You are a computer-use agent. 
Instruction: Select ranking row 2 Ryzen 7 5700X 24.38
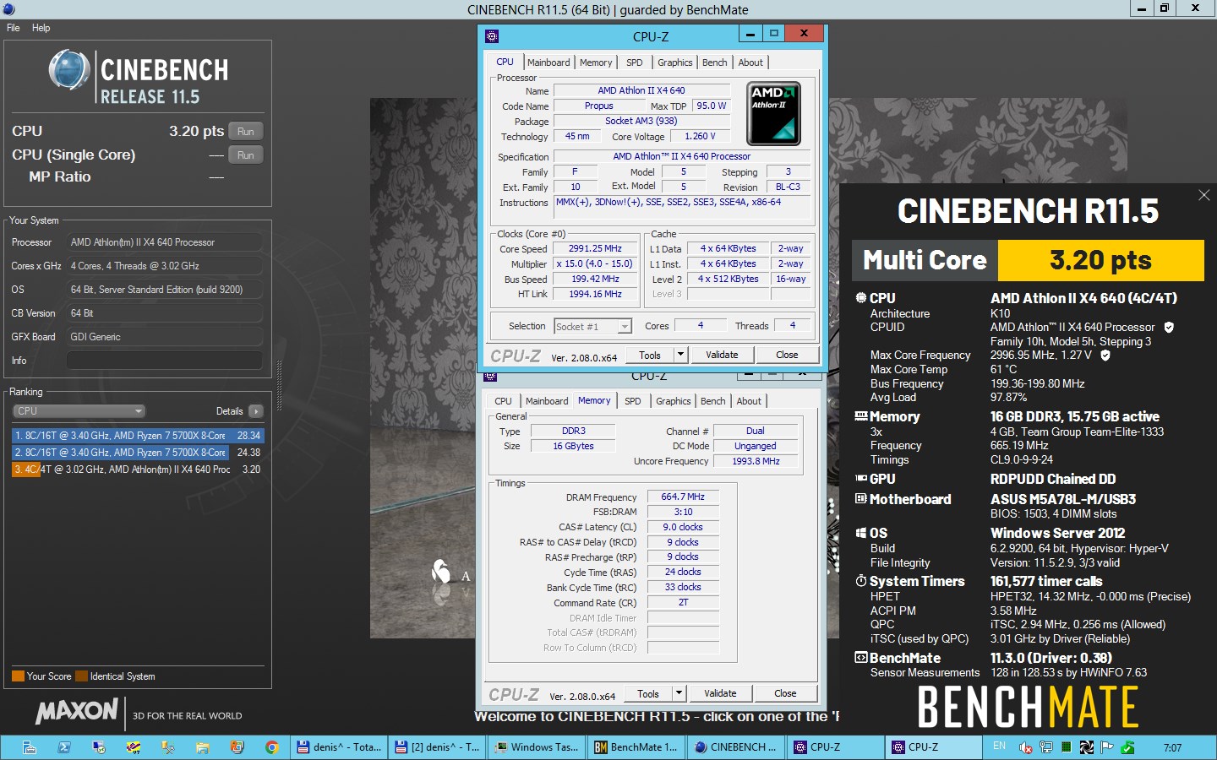point(138,453)
